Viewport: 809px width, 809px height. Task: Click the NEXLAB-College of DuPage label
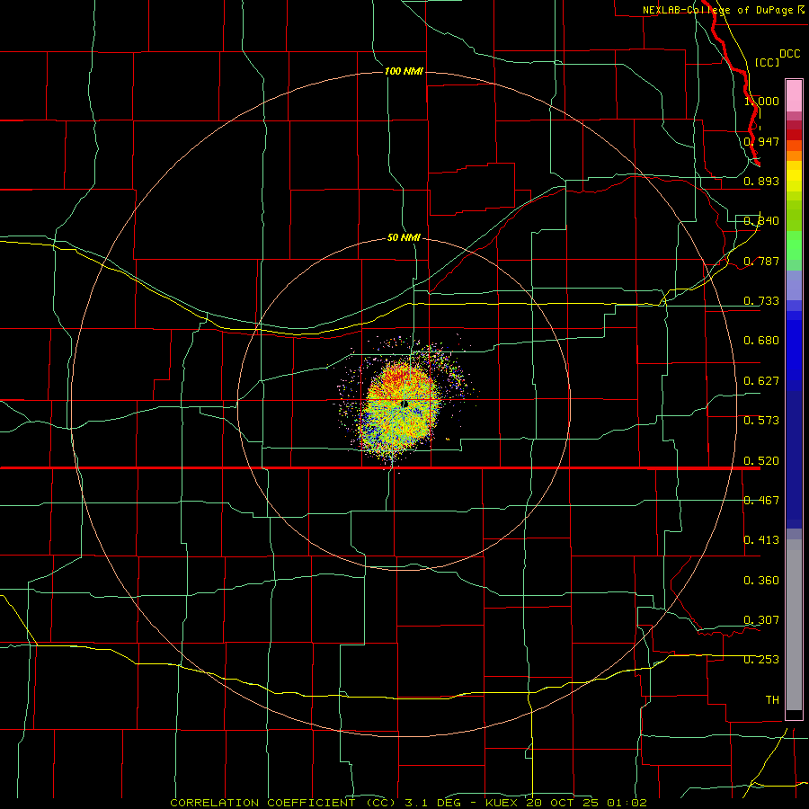[x=717, y=10]
